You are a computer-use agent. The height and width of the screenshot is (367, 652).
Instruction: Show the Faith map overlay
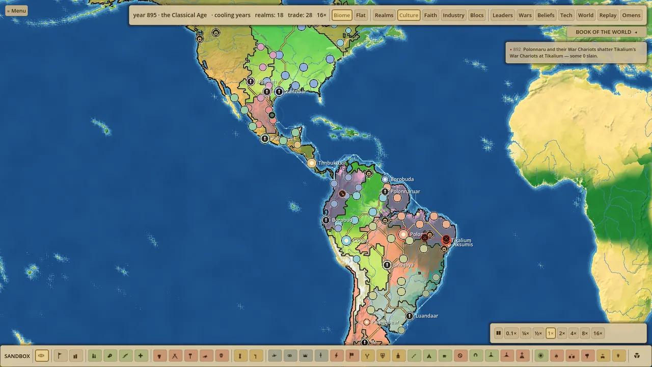430,15
